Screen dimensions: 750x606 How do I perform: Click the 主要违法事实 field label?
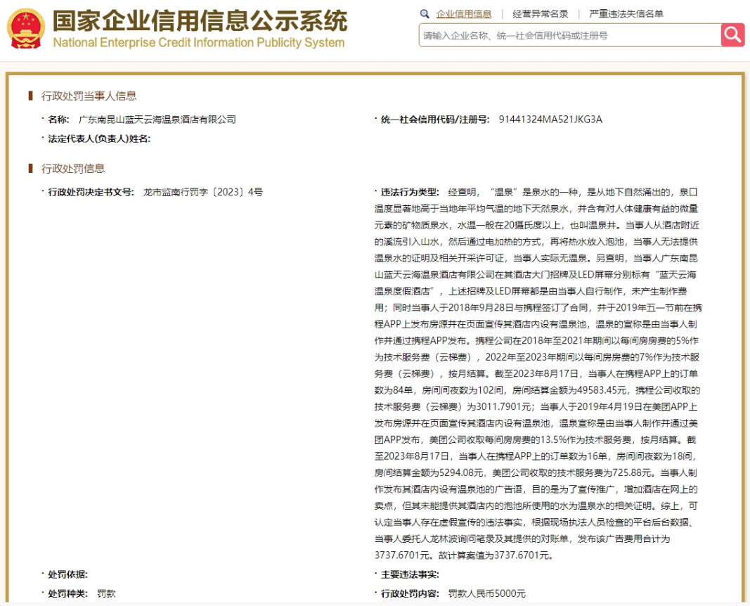pyautogui.click(x=410, y=574)
